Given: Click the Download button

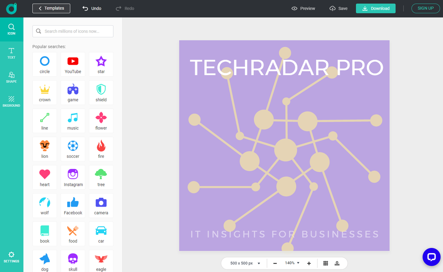Looking at the screenshot, I should (375, 8).
